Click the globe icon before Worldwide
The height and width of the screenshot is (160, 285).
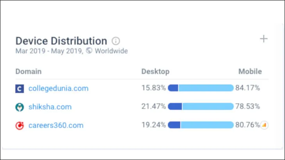pos(89,51)
